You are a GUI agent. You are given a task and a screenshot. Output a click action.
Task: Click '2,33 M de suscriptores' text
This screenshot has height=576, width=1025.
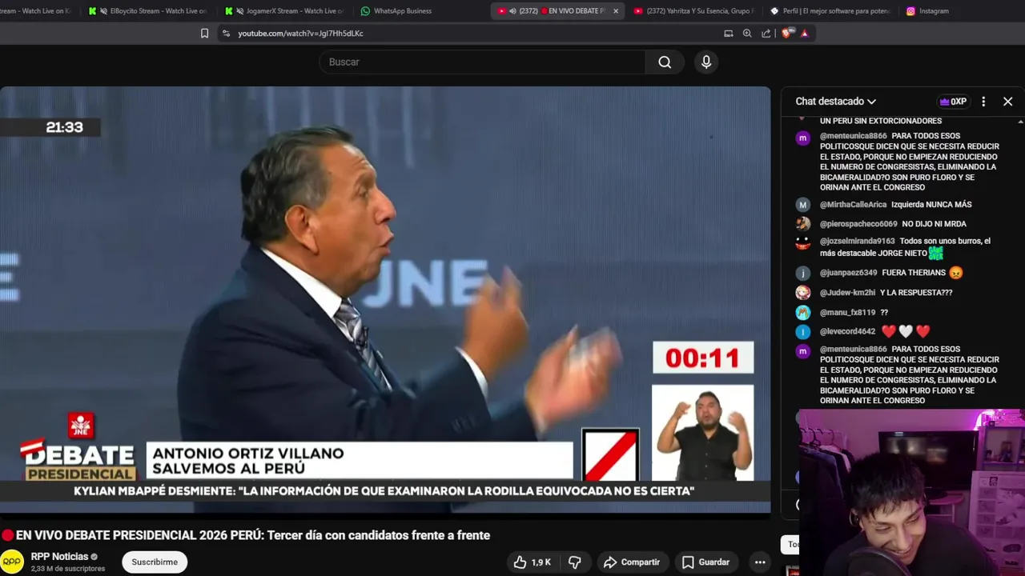tap(68, 569)
